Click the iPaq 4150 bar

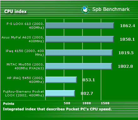79,53
